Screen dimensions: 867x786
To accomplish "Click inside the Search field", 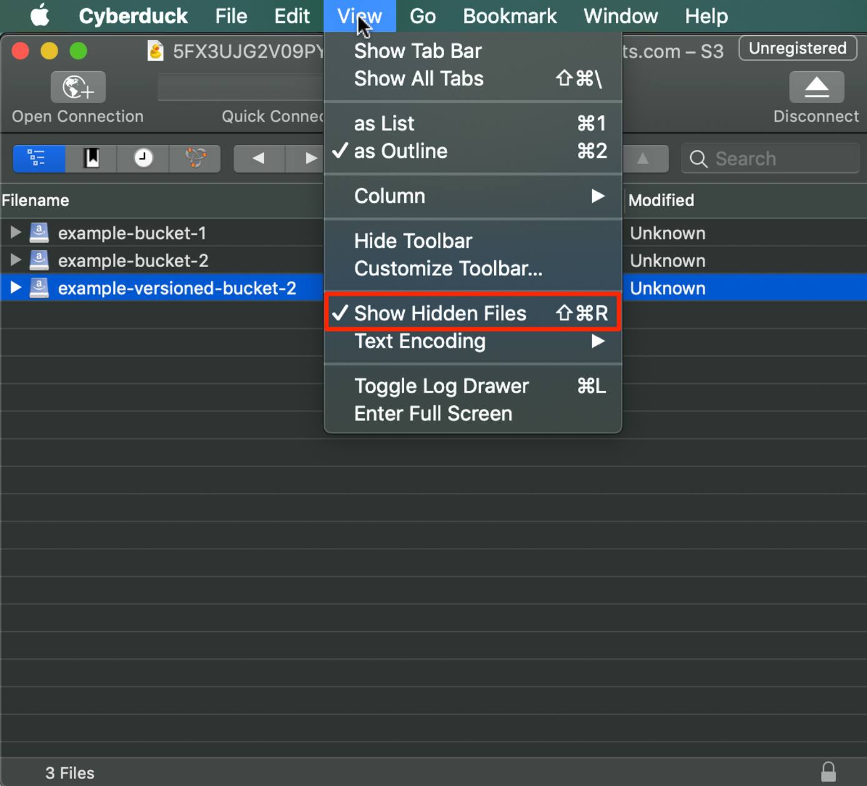I will click(770, 159).
